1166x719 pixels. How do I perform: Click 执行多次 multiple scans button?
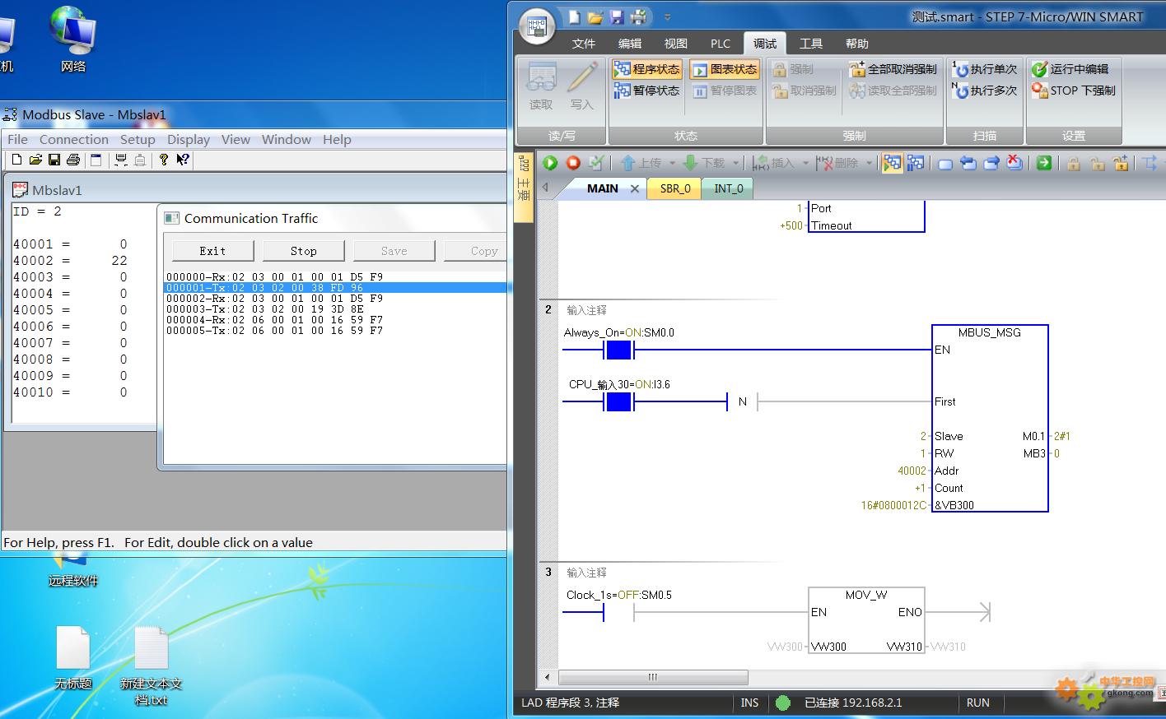[x=985, y=90]
